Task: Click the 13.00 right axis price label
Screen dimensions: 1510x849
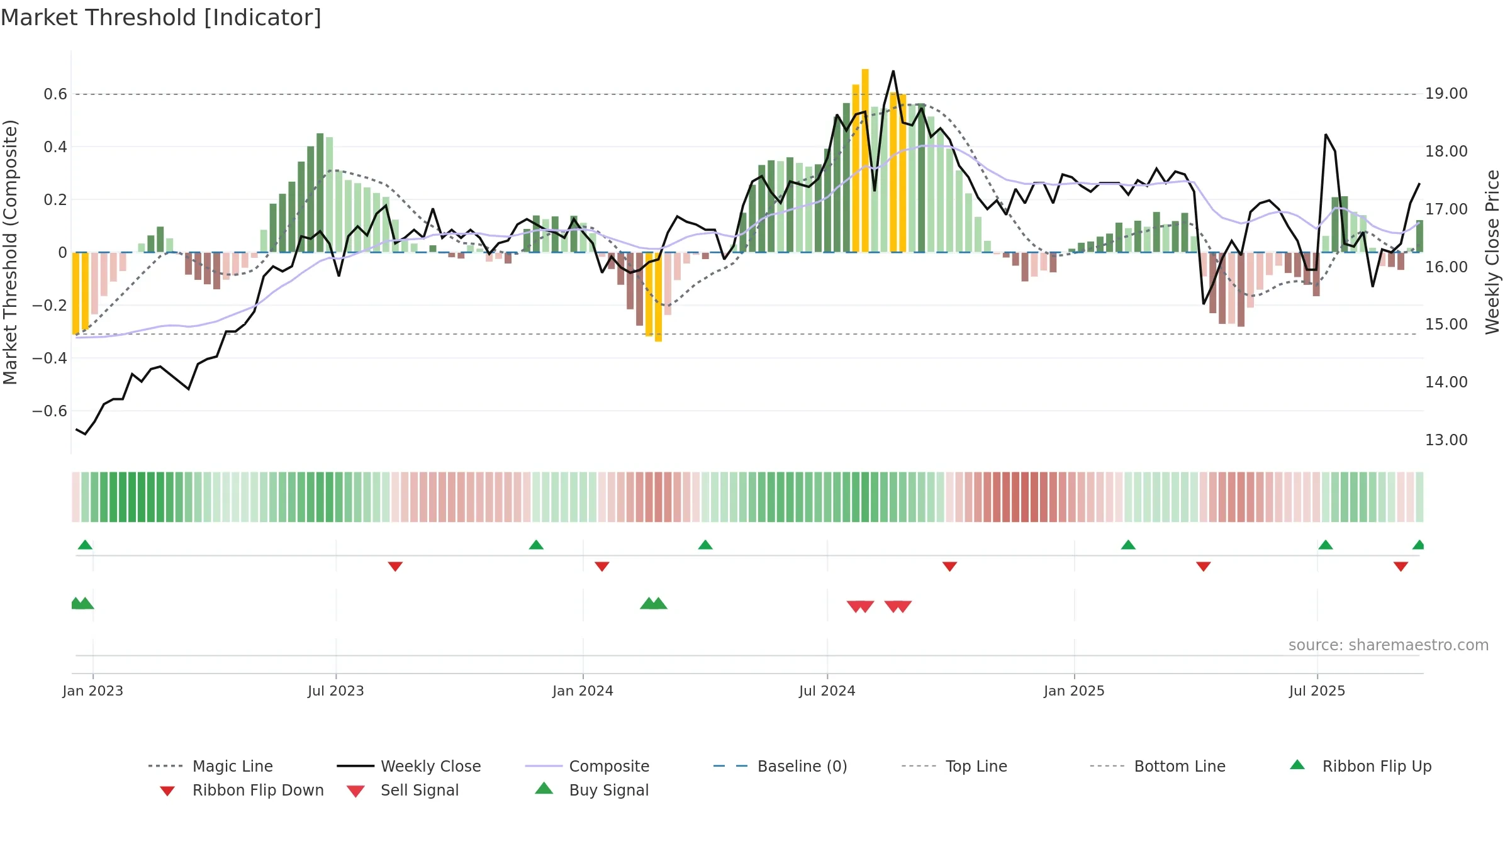Action: [x=1446, y=440]
